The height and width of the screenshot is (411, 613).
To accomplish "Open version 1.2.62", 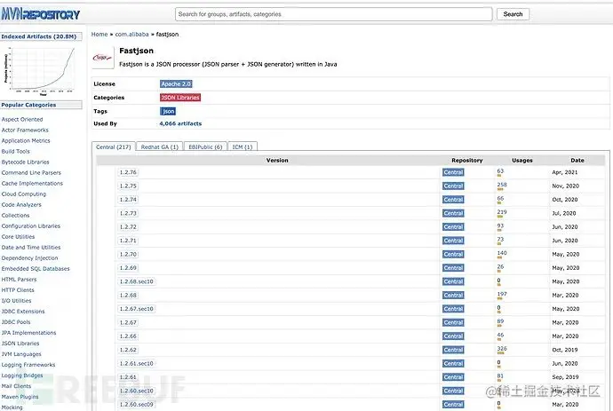I will 128,350.
